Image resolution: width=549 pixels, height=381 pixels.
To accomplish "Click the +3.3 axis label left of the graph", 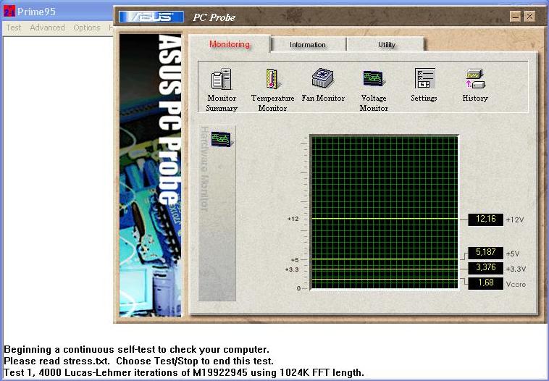I will (292, 269).
